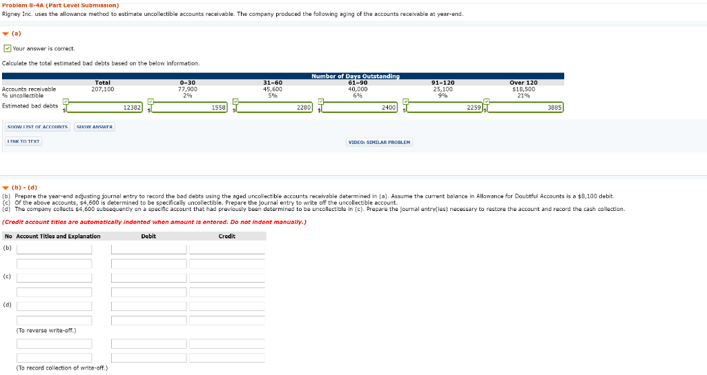Click the first debit field in row (b)
The image size is (707, 375).
pyautogui.click(x=149, y=250)
